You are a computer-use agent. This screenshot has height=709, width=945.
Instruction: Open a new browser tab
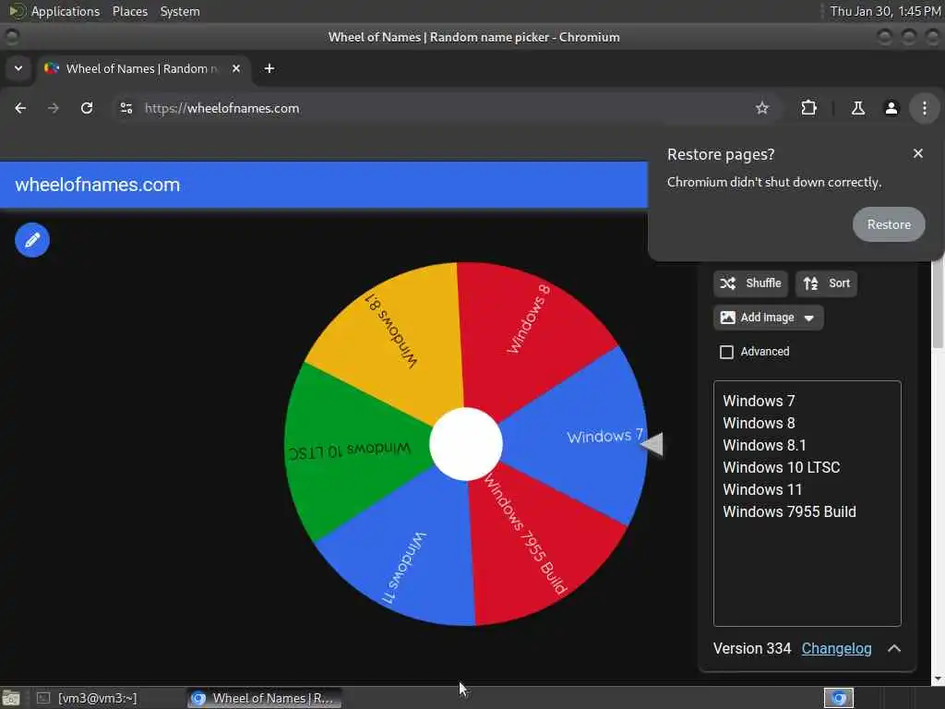click(x=269, y=68)
